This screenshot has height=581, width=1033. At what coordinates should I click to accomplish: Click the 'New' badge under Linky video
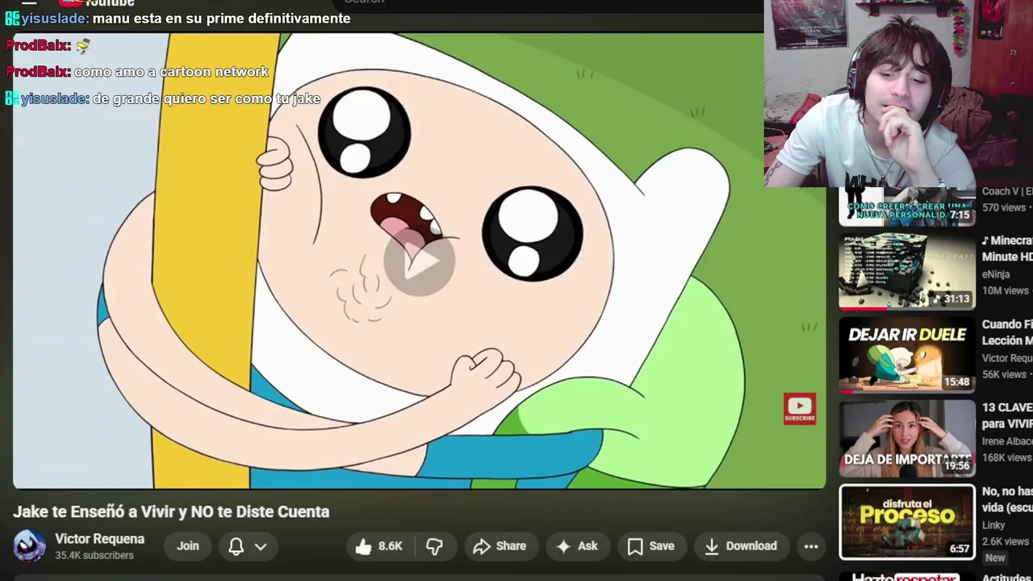[995, 558]
